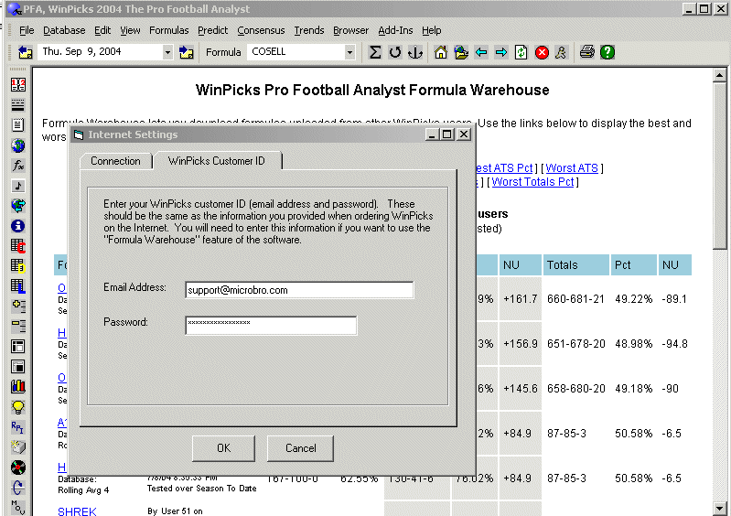Go to previous date folder icon
This screenshot has height=516, width=731.
[x=26, y=52]
